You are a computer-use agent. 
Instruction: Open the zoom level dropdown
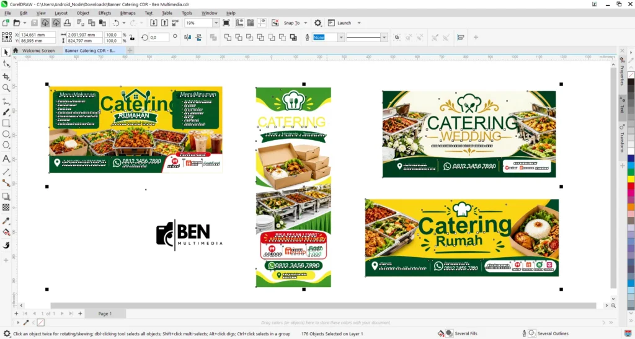point(216,23)
